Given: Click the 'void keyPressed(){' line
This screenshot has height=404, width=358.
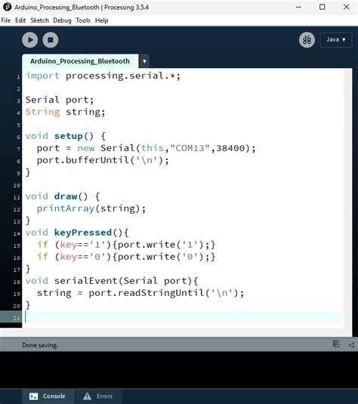Looking at the screenshot, I should click(x=77, y=233).
